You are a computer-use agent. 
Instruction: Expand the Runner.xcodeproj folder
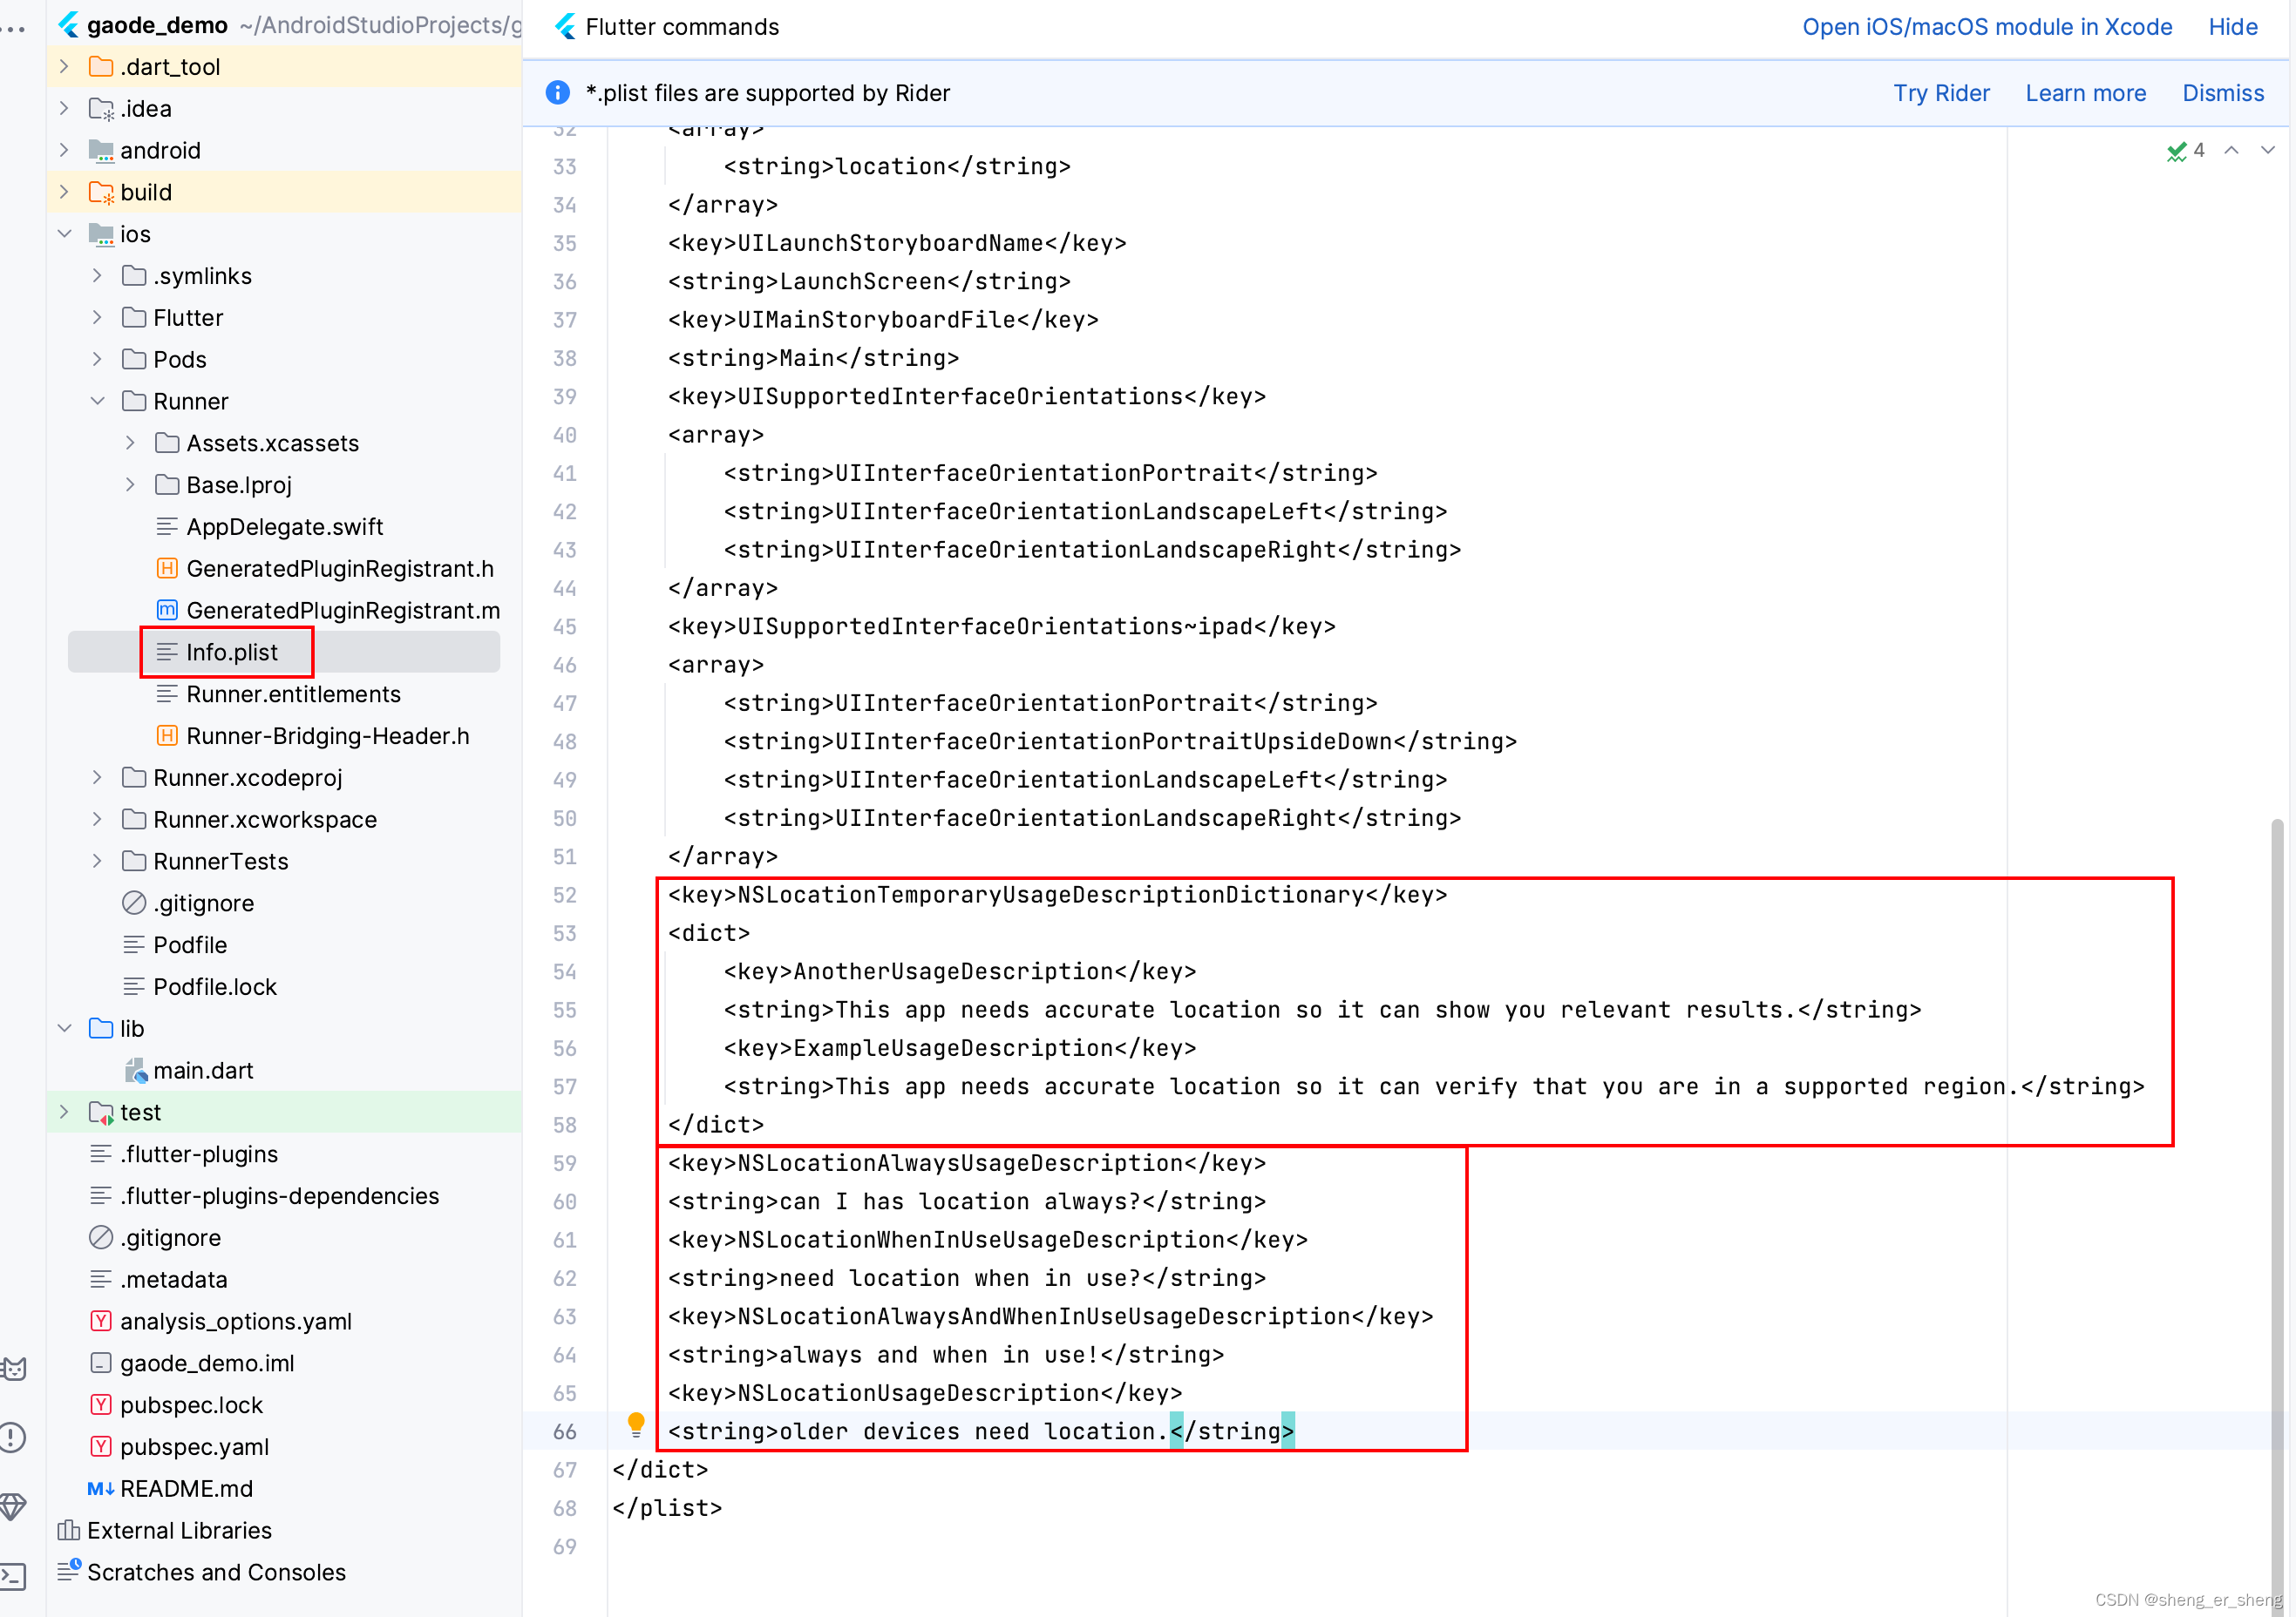(97, 777)
